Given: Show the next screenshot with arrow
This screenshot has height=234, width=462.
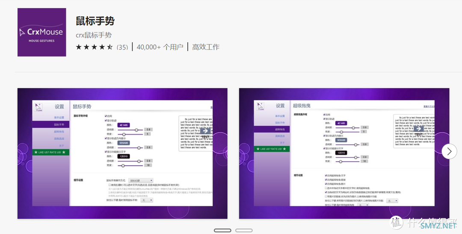Looking at the screenshot, I should [x=449, y=151].
